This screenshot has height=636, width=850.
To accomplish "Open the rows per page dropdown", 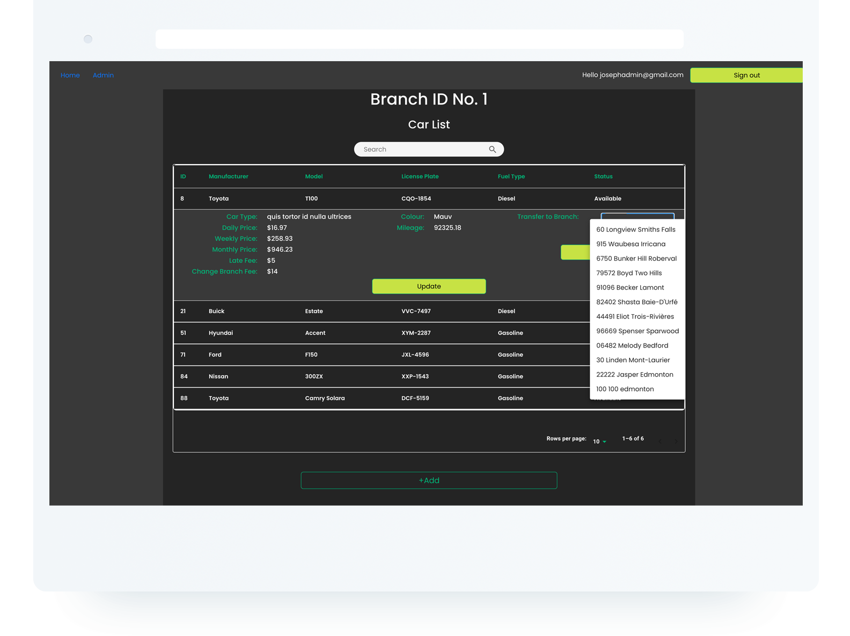I will 599,441.
